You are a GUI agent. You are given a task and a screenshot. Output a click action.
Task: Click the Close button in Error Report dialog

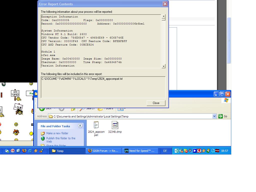156,103
